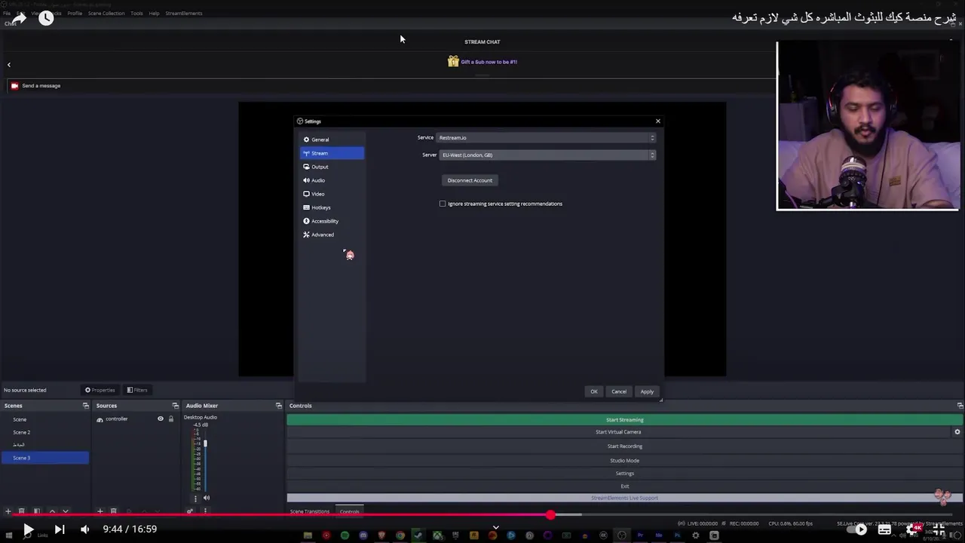
Task: Toggle lock on controller source
Action: pos(170,419)
